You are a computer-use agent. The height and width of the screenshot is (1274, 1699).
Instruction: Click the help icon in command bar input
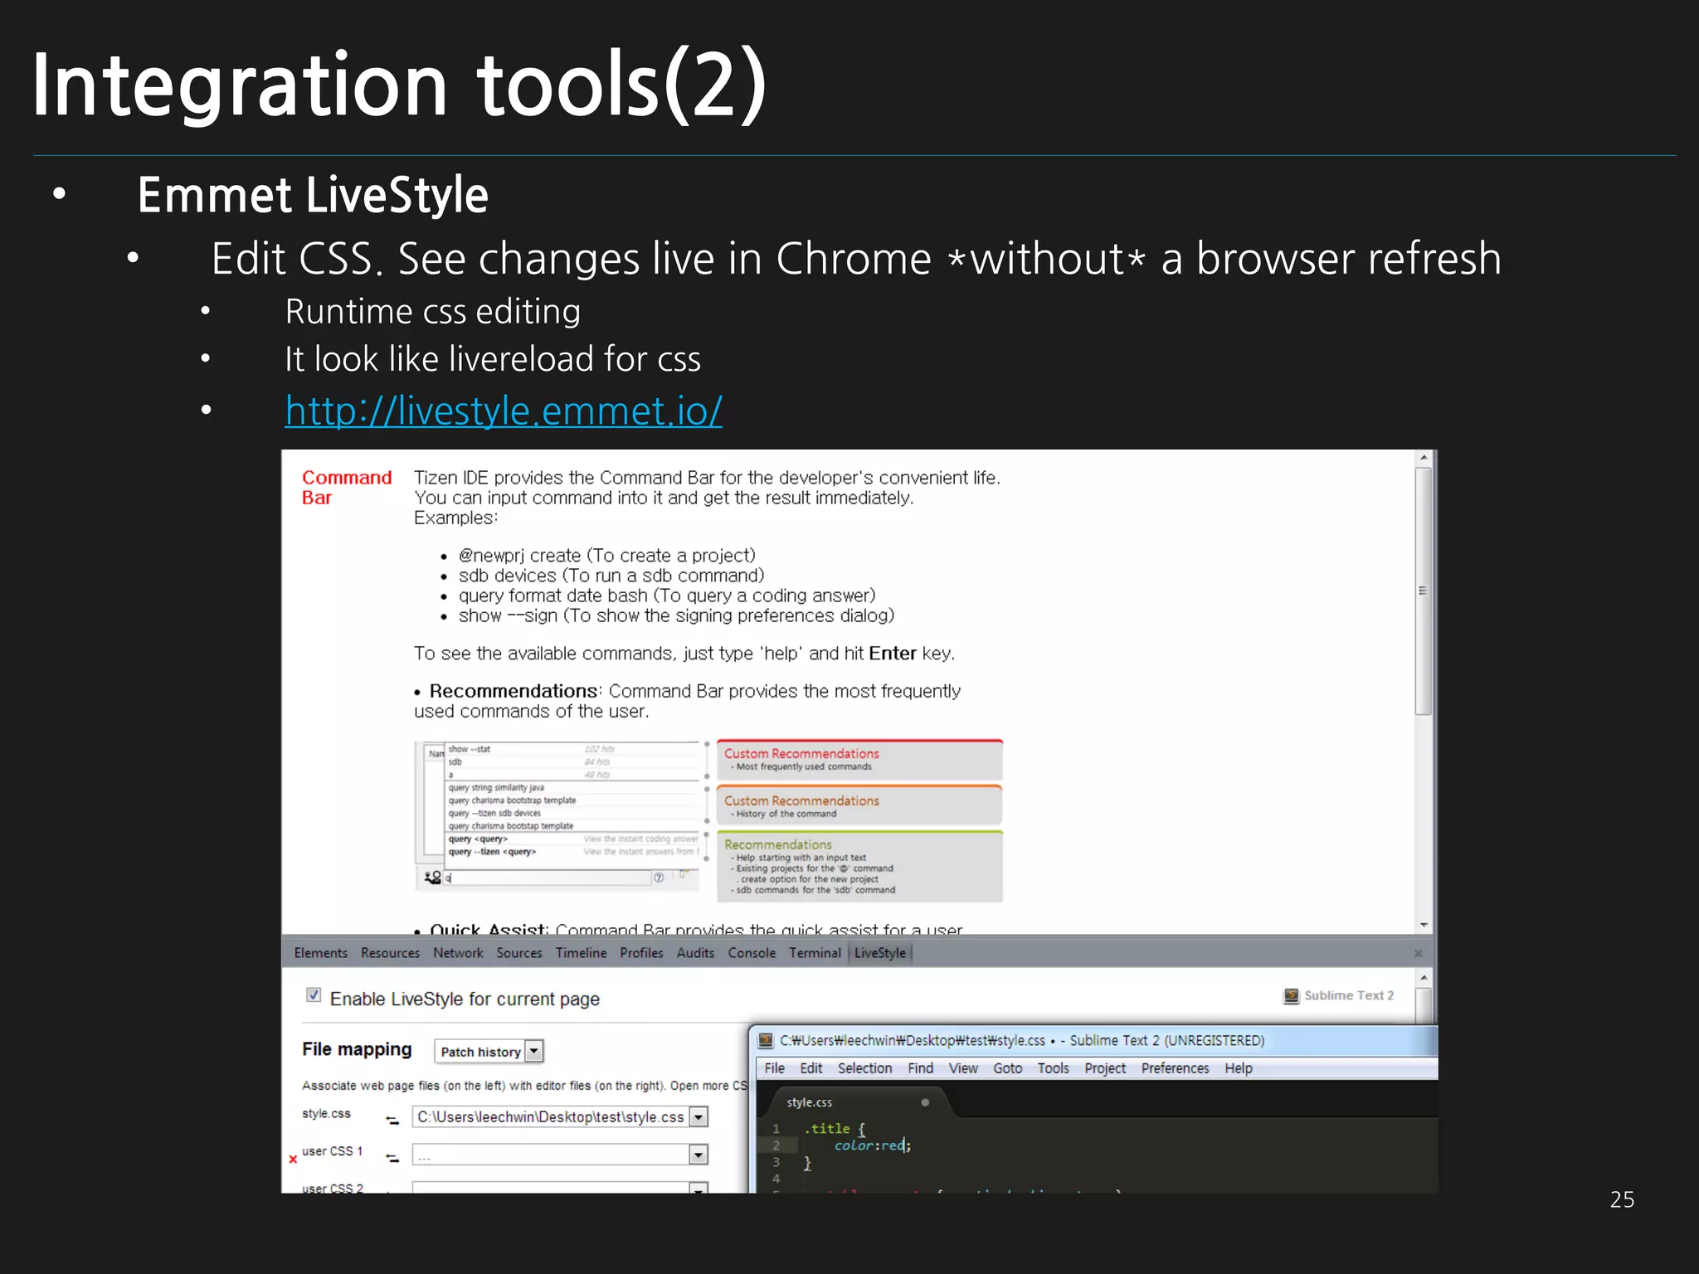(x=658, y=878)
